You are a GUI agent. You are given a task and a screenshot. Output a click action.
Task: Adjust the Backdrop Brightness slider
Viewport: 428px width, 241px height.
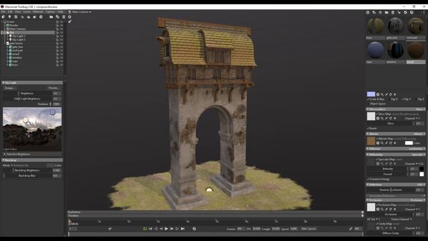coord(27,170)
